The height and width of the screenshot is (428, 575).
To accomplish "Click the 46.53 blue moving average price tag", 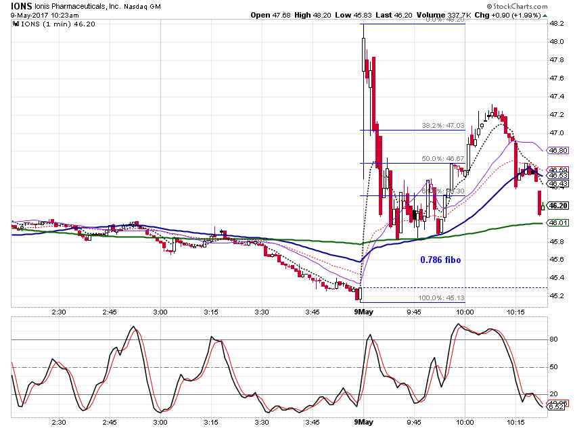I will pyautogui.click(x=558, y=176).
